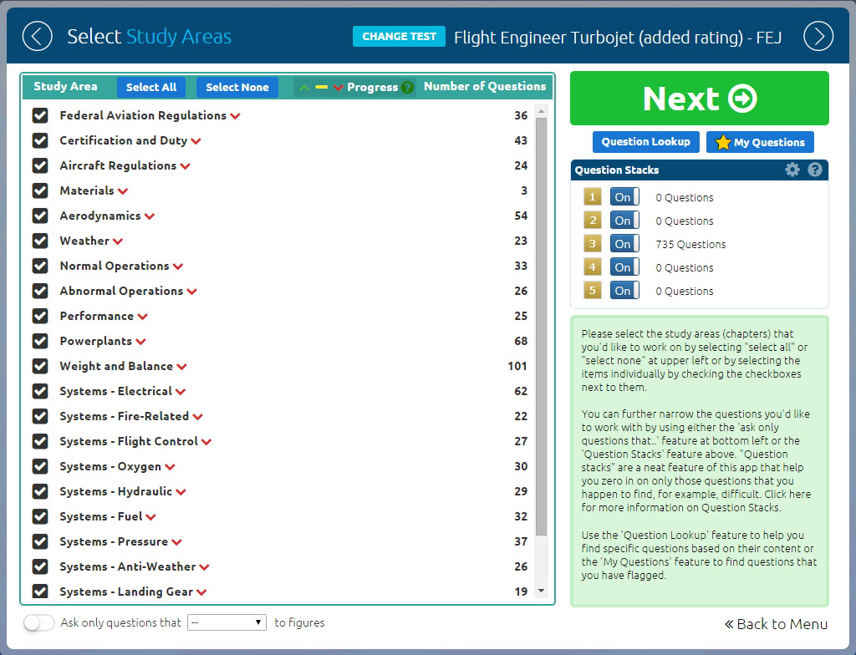Enable the 'Ask only questions that' switch
This screenshot has height=655, width=856.
click(38, 622)
